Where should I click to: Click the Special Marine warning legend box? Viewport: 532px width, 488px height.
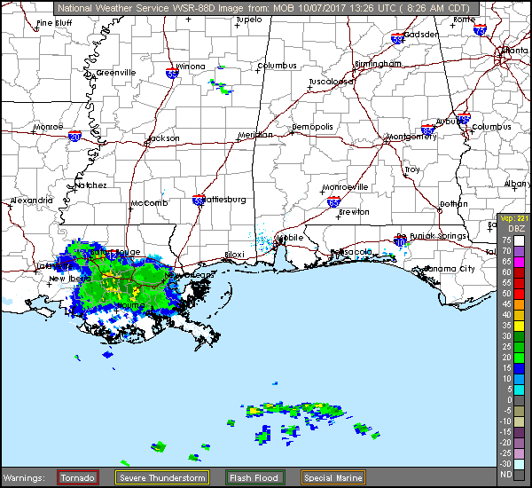pyautogui.click(x=333, y=478)
